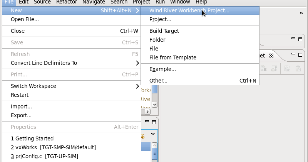The height and width of the screenshot is (162, 308).
Task: Click Example... in the New submenu
Action: coord(162,69)
